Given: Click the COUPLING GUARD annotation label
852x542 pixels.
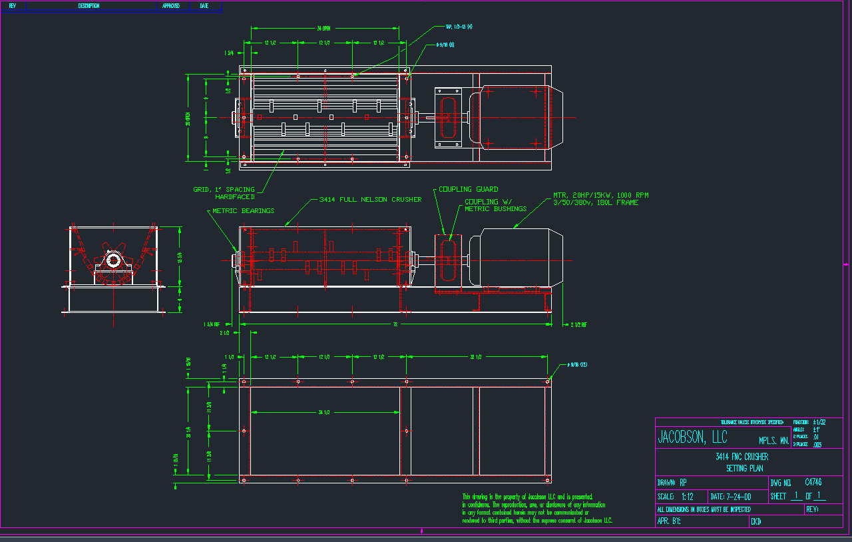Looking at the screenshot, I should pos(468,189).
